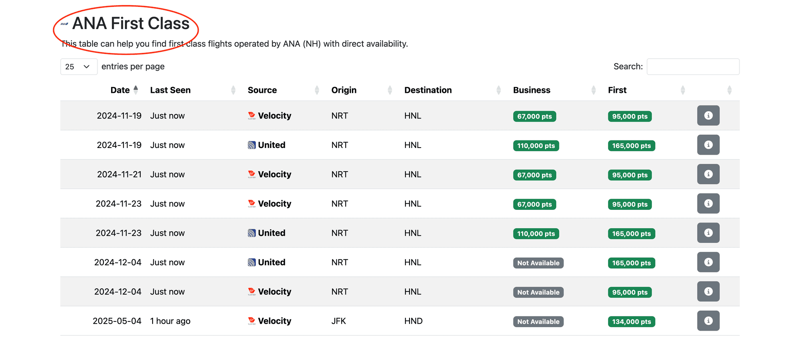This screenshot has width=799, height=337.
Task: Click 165,000 pts badge on 2024-11-23 United row
Action: point(631,234)
